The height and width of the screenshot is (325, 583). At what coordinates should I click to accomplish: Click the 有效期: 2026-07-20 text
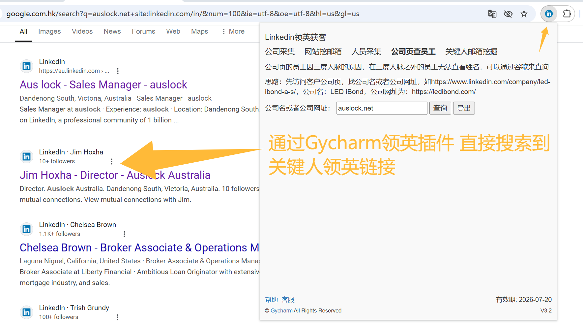pyautogui.click(x=524, y=300)
